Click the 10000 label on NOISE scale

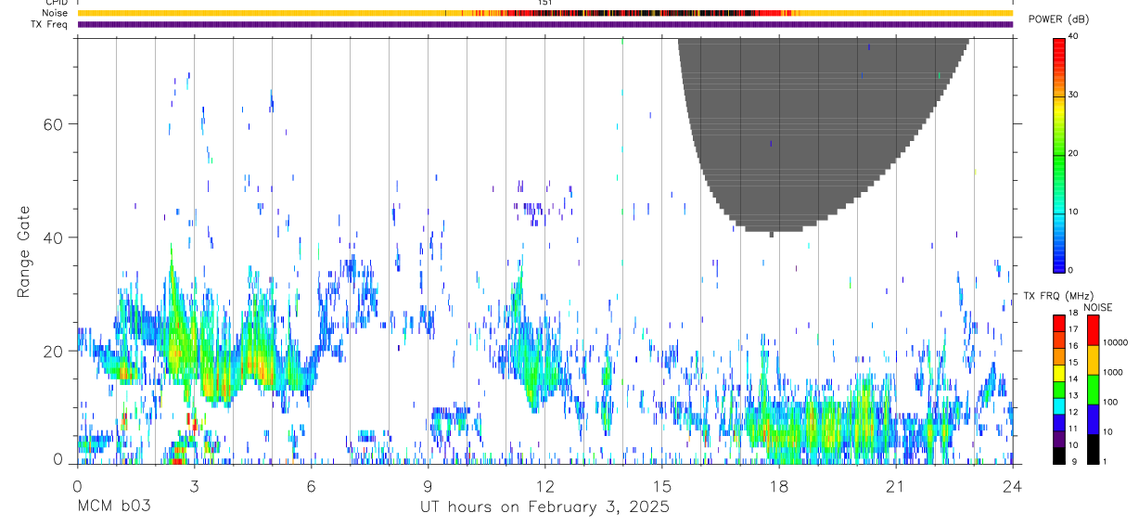(1115, 342)
